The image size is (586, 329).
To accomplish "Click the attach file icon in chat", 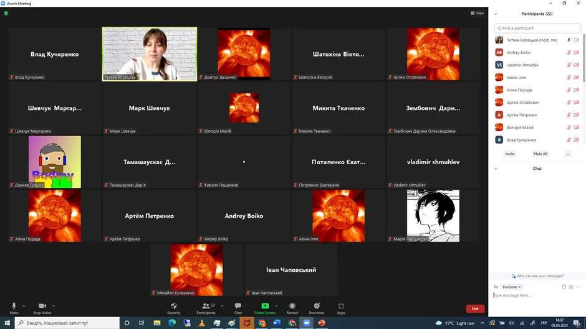I will click(564, 287).
